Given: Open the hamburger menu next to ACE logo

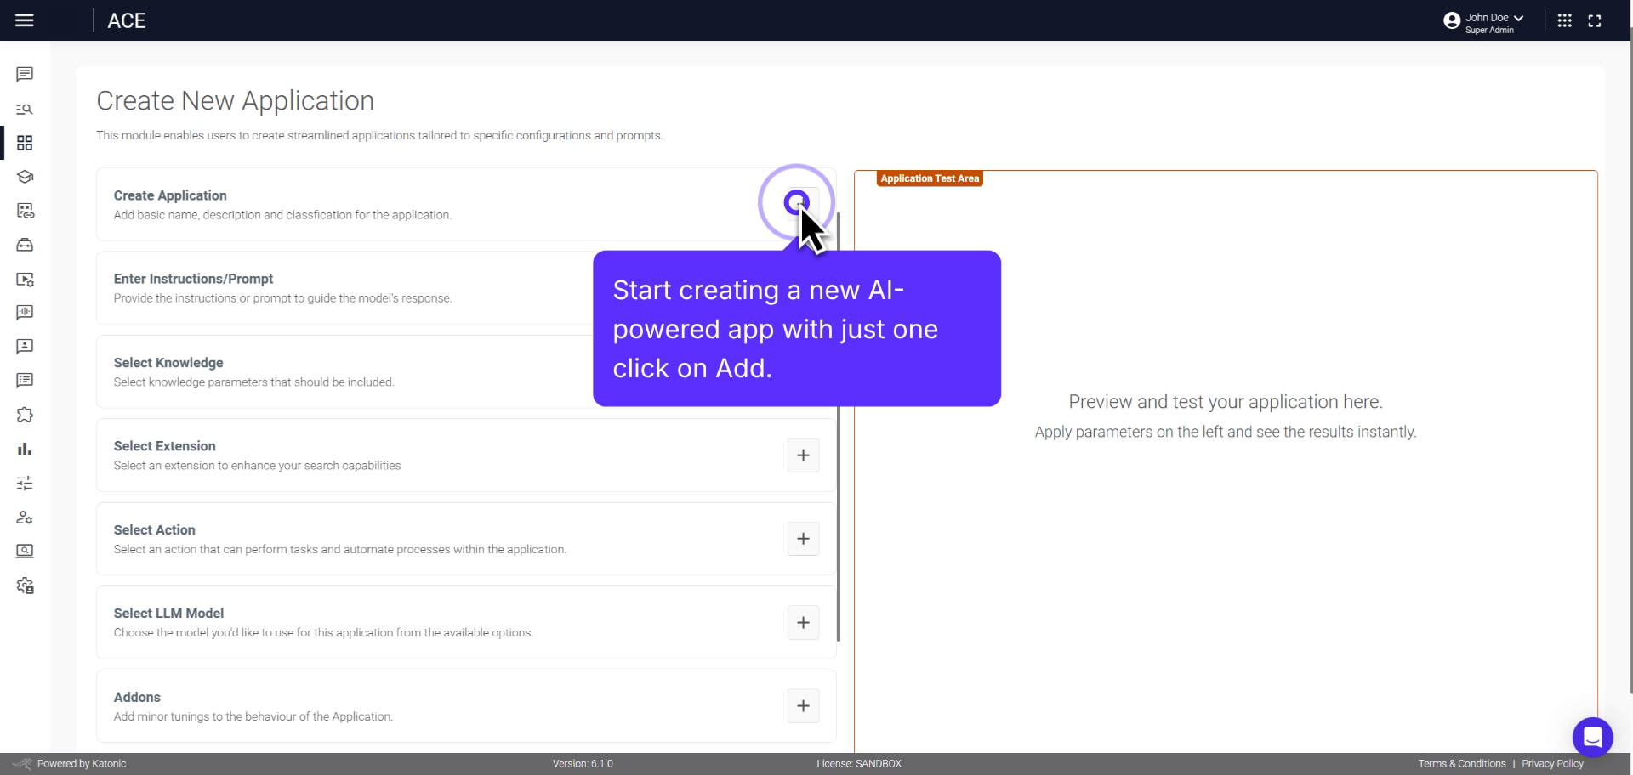Looking at the screenshot, I should (x=25, y=20).
